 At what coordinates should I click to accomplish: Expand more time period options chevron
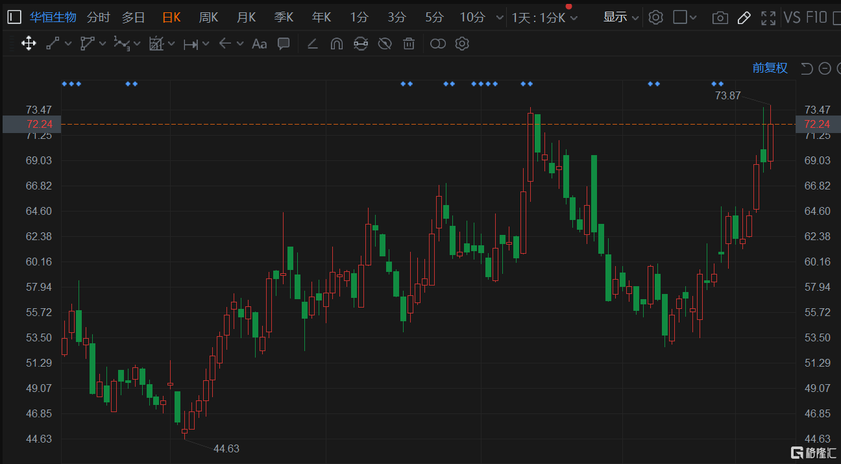(500, 18)
